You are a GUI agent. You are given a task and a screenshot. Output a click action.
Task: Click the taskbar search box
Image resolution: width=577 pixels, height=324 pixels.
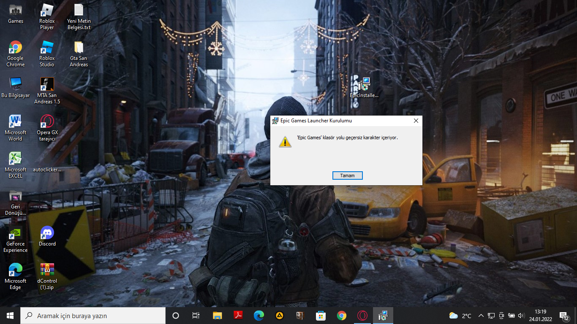coord(93,316)
